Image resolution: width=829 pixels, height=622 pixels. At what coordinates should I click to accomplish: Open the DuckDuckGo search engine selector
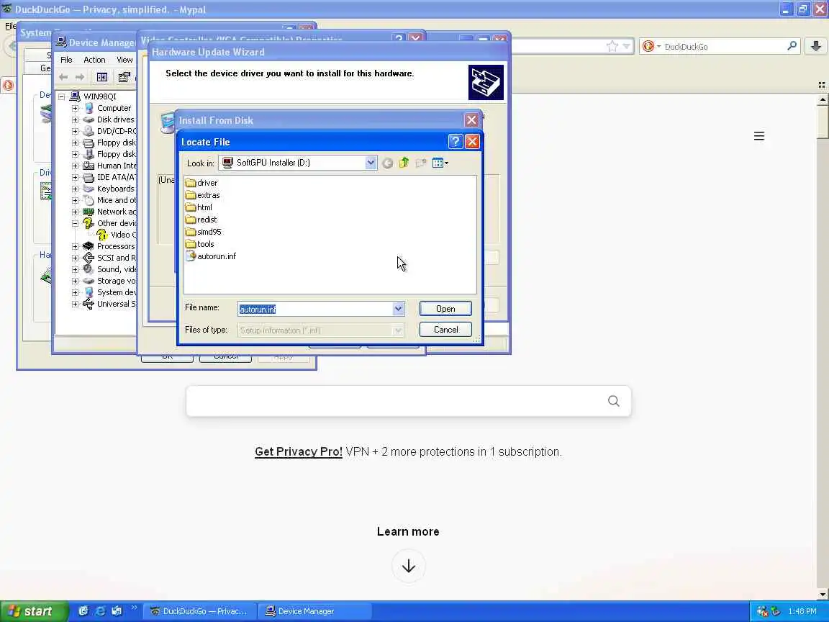pyautogui.click(x=651, y=47)
